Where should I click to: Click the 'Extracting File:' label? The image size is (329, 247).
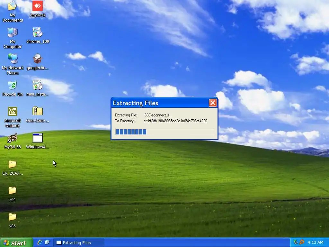click(x=126, y=115)
